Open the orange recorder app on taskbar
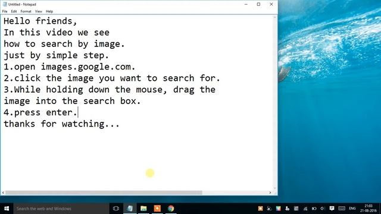The width and height of the screenshot is (381, 214). pyautogui.click(x=157, y=209)
